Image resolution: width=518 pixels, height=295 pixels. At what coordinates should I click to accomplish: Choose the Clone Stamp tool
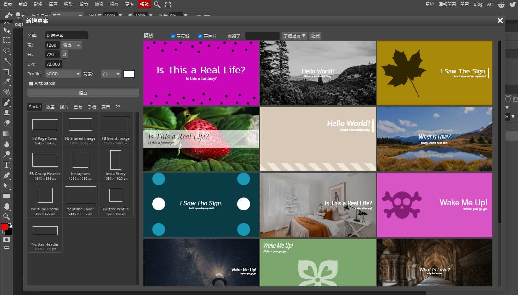coord(7,113)
